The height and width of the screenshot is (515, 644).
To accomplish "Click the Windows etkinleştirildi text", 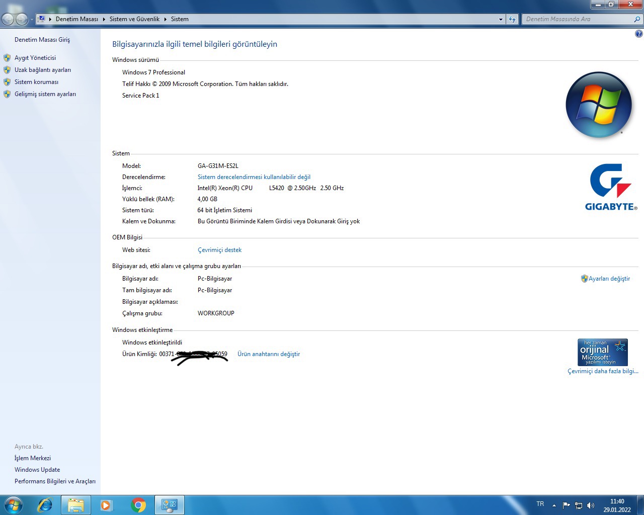I will (152, 342).
